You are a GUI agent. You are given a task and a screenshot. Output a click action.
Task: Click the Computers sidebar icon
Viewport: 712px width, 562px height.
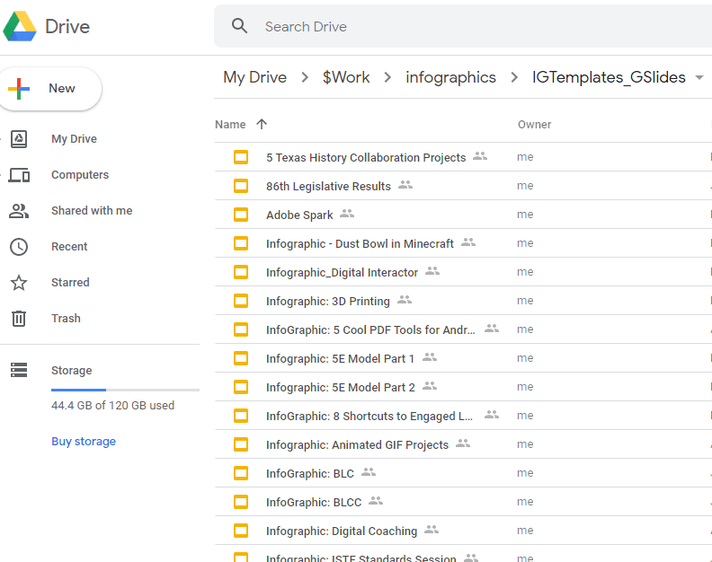pyautogui.click(x=19, y=175)
